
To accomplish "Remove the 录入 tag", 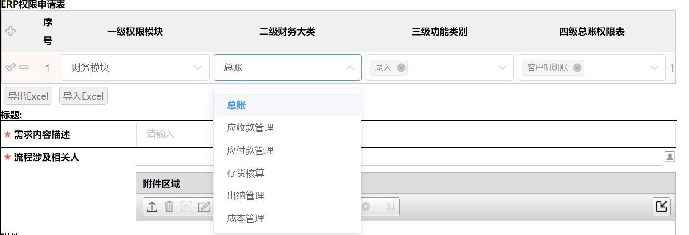I will [401, 68].
